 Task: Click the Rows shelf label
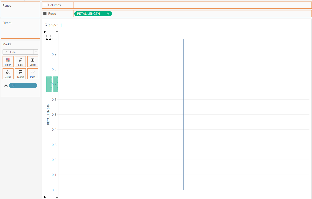[52, 14]
